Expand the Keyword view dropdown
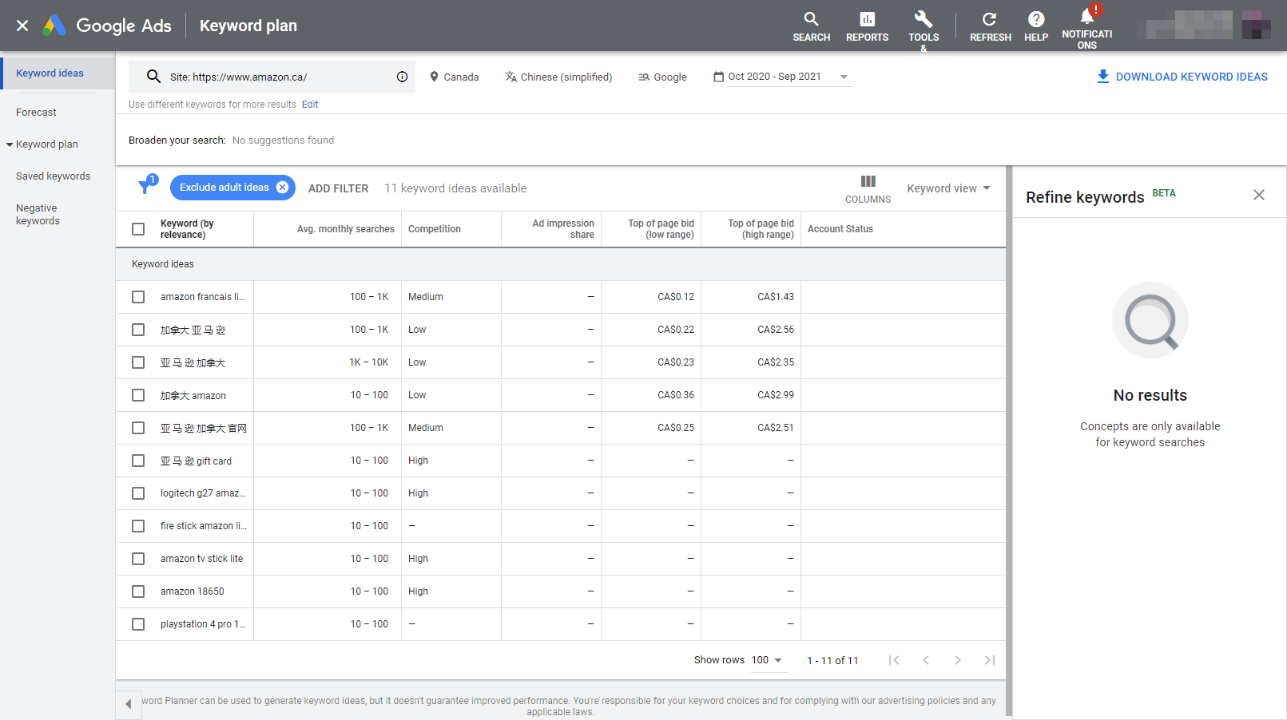 pos(948,188)
